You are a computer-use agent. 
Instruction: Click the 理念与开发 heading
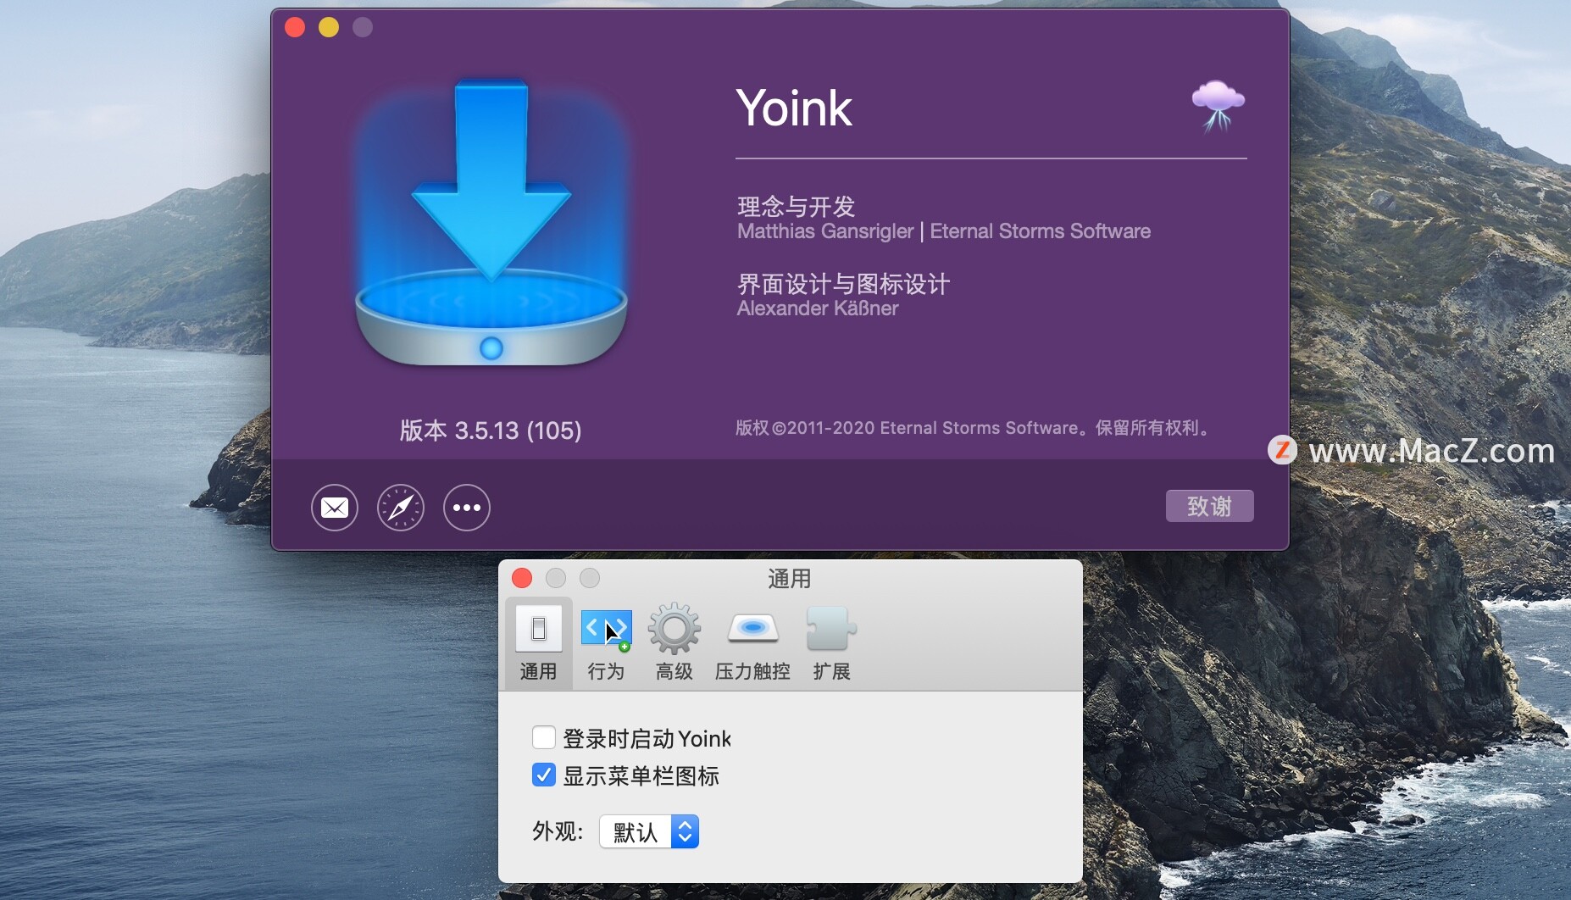pos(797,206)
